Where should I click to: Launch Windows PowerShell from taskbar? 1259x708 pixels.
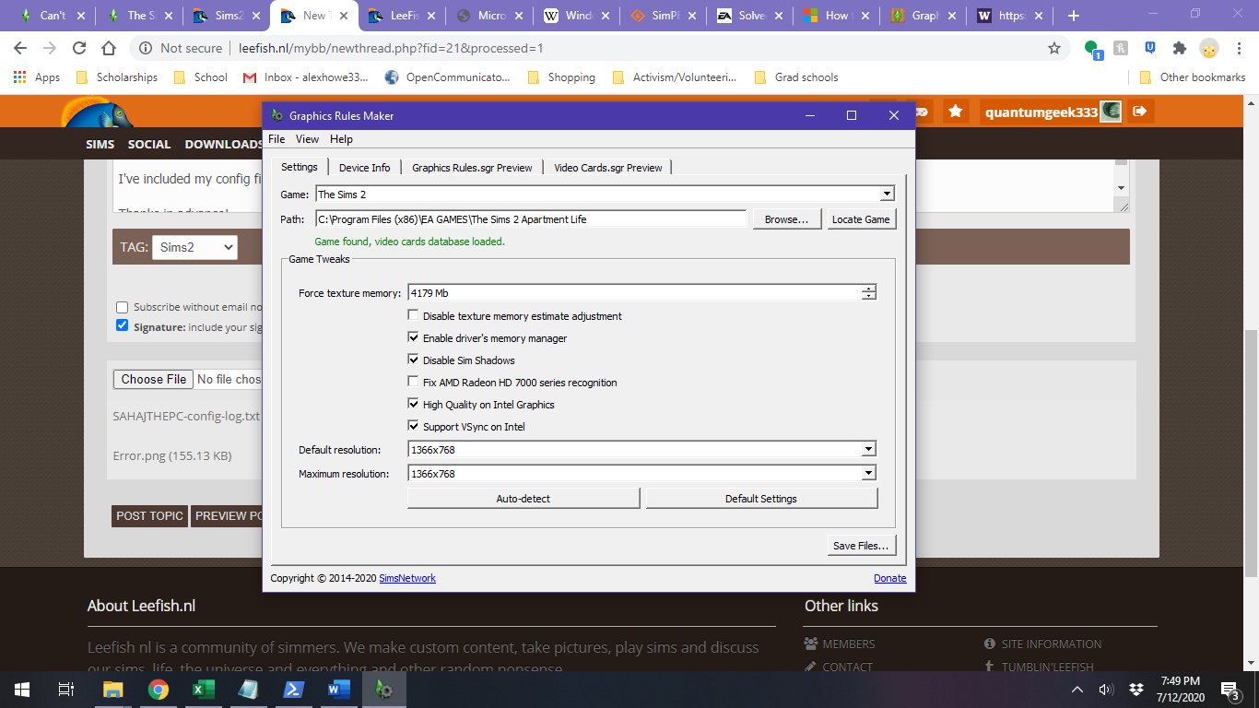293,690
